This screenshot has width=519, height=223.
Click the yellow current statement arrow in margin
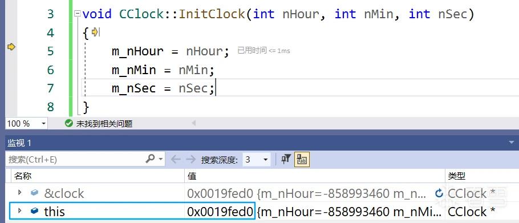tap(11, 47)
